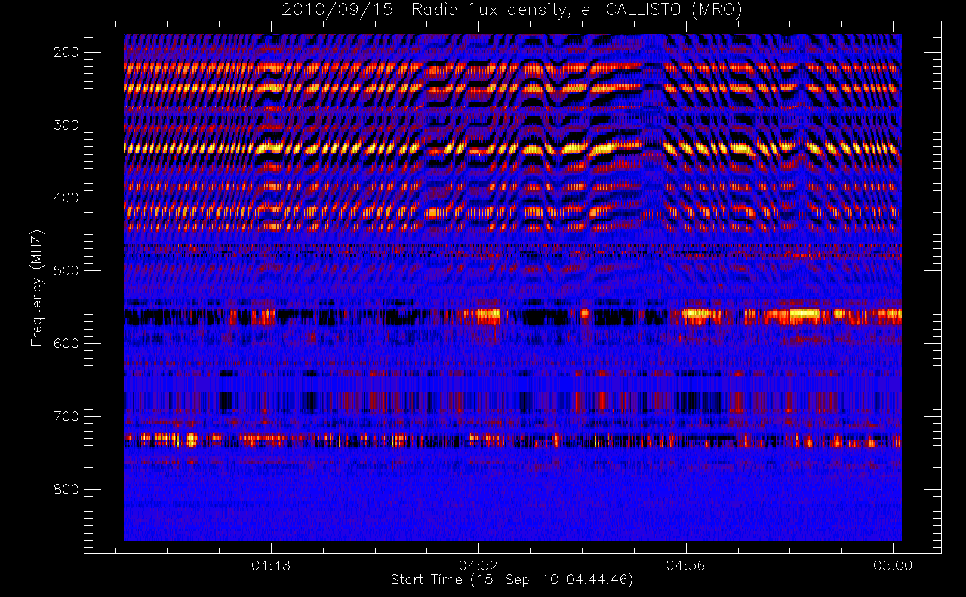Click the 'Start Time (15-Sep-10 04:44:46)' label
The height and width of the screenshot is (597, 966).
512,580
